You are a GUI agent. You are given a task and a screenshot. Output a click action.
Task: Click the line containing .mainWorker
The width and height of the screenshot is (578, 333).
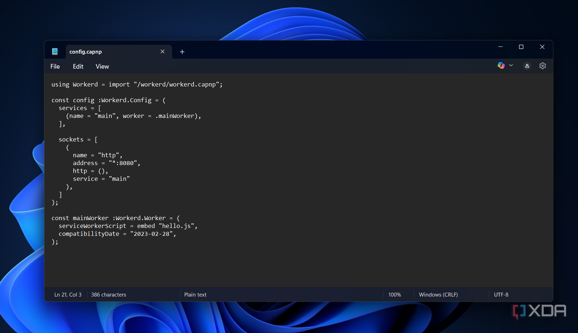134,116
